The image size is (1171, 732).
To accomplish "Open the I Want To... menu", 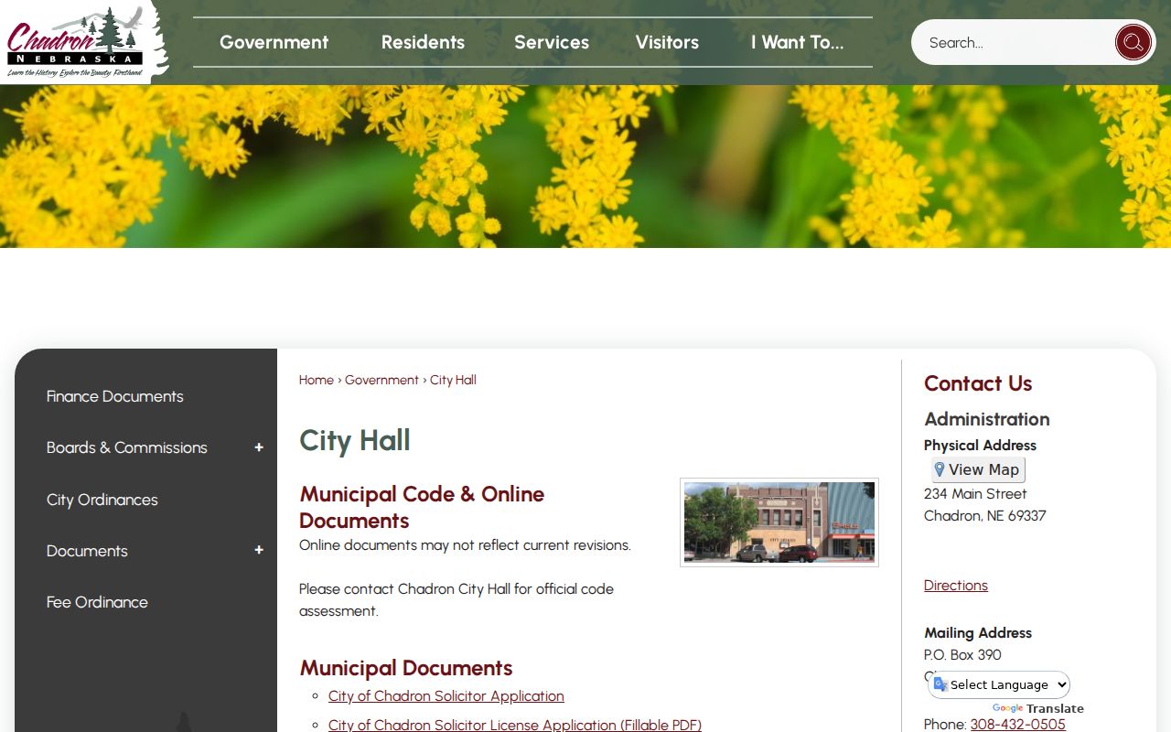I will (797, 42).
